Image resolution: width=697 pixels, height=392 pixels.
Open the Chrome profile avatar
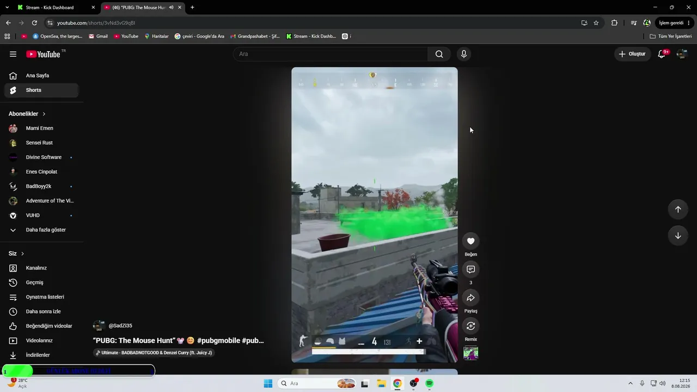tap(647, 23)
